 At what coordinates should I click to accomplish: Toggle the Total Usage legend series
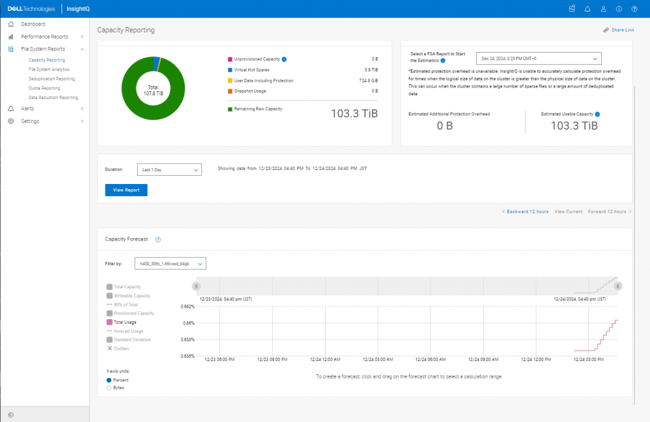click(110, 322)
